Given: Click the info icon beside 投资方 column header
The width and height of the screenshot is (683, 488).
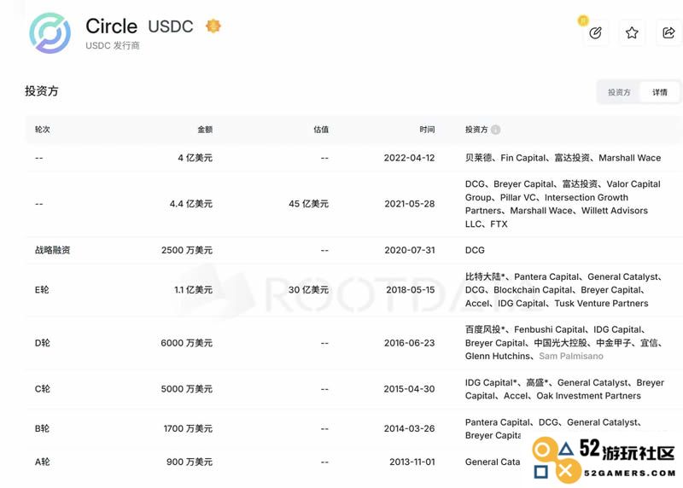Looking at the screenshot, I should click(495, 130).
